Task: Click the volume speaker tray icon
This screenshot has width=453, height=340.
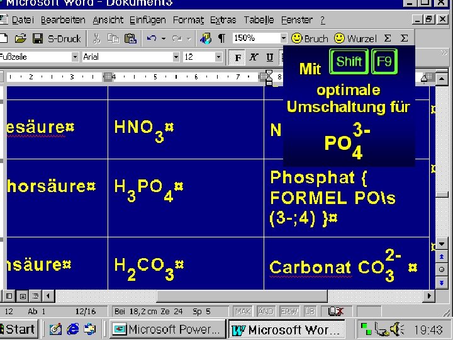Action: tap(396, 329)
